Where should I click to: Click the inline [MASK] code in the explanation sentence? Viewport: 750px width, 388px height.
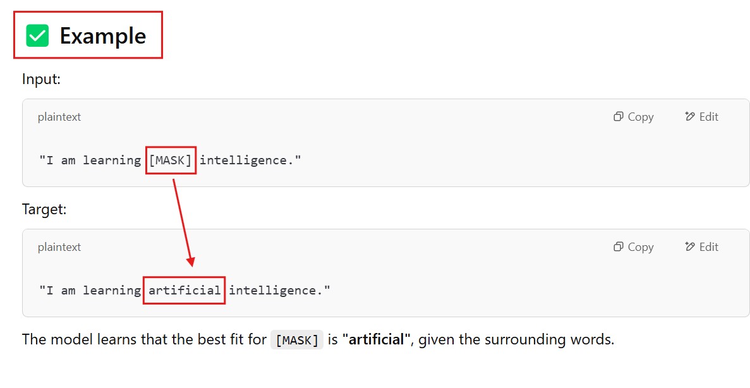(297, 340)
